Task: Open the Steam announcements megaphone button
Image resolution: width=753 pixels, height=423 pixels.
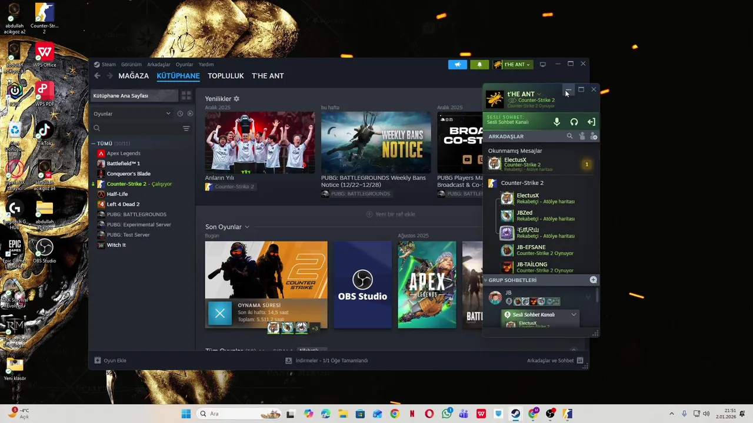Action: [457, 65]
